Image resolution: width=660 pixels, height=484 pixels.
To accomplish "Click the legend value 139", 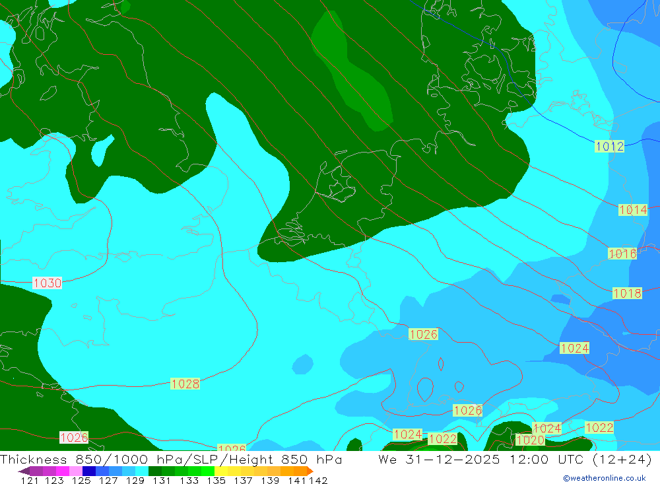I will coord(270,480).
